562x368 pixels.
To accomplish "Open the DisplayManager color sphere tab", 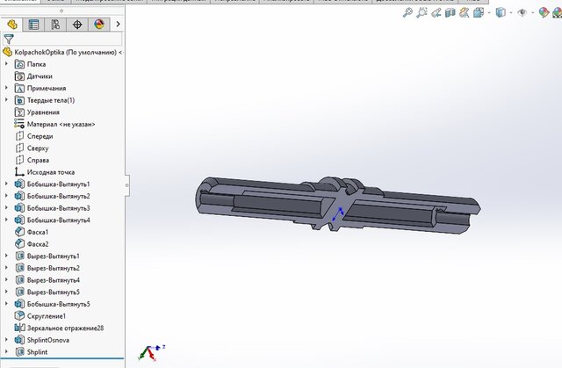I will click(99, 25).
